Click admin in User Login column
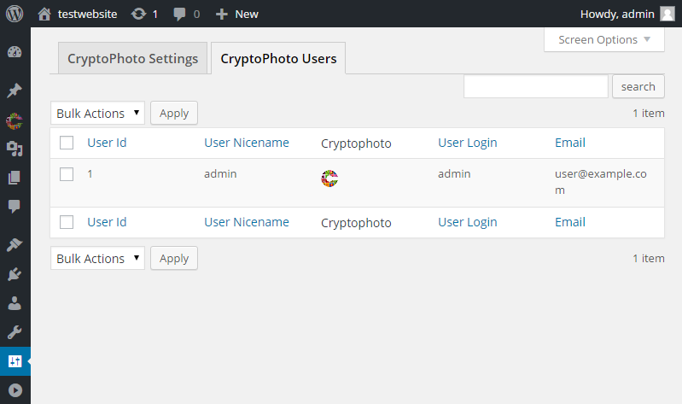This screenshot has width=682, height=404. pos(454,173)
